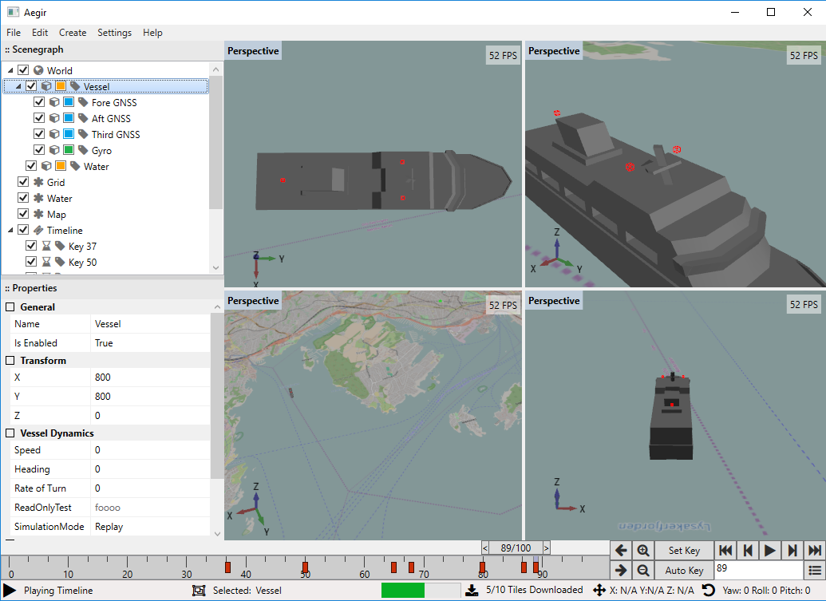Open the Settings menu
Viewport: 826px width, 601px height.
pyautogui.click(x=114, y=33)
